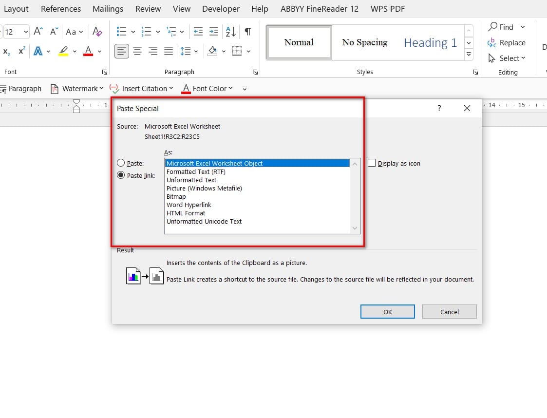Click the Text Effects icon
Image resolution: width=547 pixels, height=418 pixels.
pyautogui.click(x=38, y=51)
